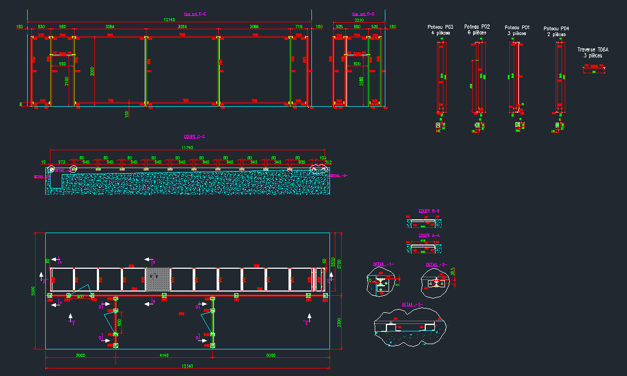Click the "COUPE A-A" title
Screen dimensions: 627x376
[429, 235]
